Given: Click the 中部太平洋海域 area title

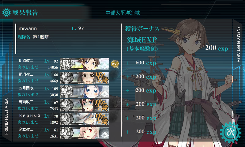Looking at the screenshot, I should pos(123,13).
